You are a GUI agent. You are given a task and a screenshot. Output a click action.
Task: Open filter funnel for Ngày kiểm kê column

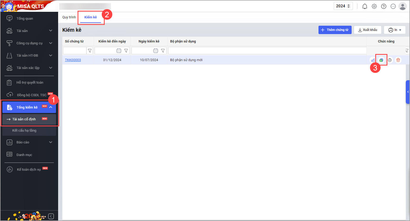point(163,51)
